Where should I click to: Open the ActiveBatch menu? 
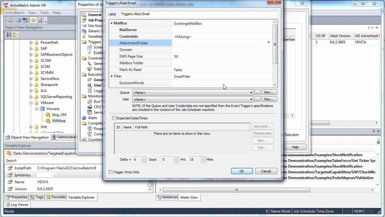click(14, 13)
